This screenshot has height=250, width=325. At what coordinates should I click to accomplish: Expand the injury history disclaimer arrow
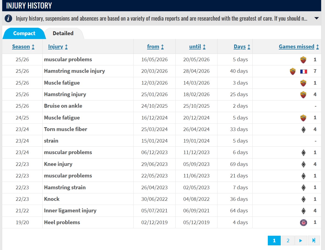[316, 18]
